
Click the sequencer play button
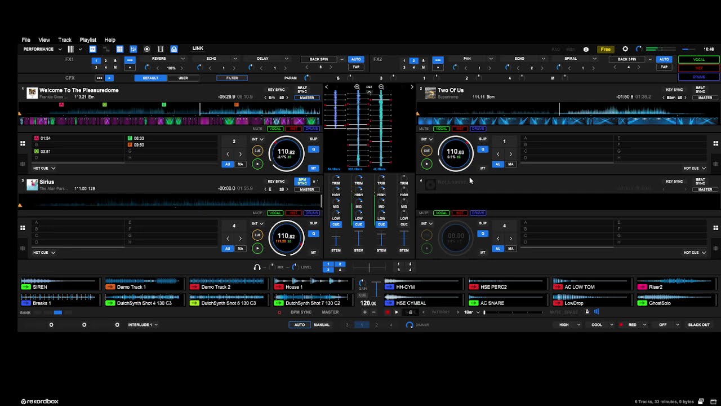(x=397, y=312)
